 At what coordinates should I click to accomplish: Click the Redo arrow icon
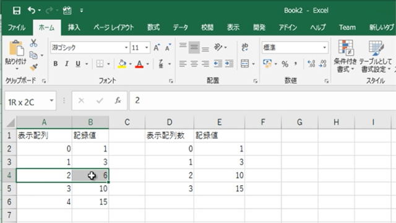coord(49,11)
